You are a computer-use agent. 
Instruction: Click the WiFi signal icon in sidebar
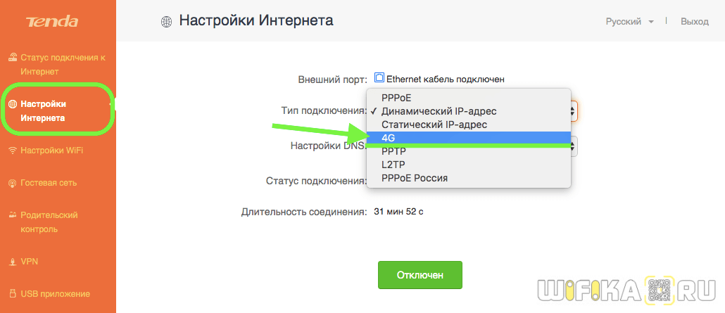[12, 151]
